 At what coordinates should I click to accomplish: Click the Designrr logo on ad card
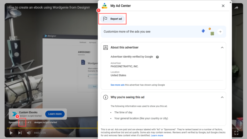15,114
